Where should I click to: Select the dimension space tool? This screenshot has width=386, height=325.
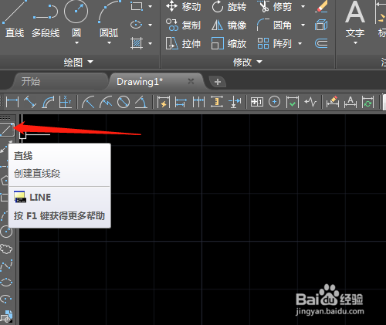point(217,102)
